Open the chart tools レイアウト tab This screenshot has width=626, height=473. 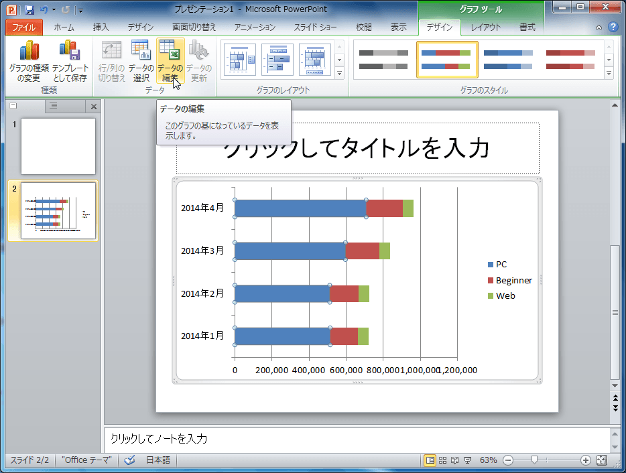tap(485, 27)
